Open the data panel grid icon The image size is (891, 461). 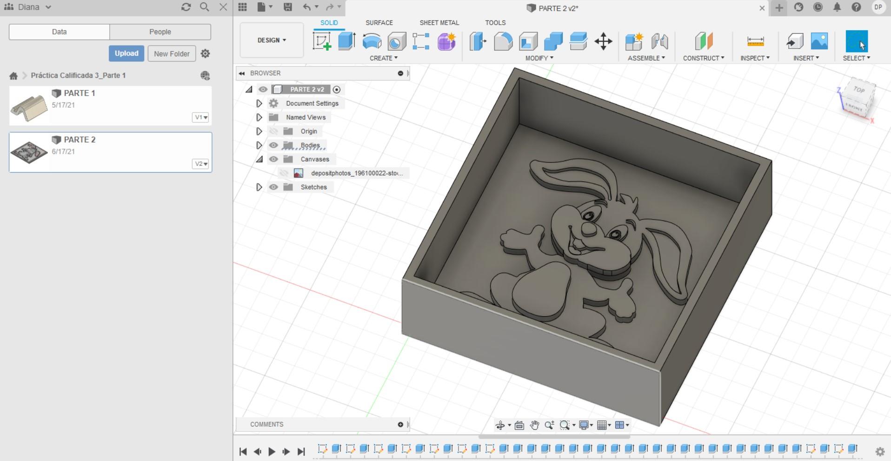click(x=242, y=7)
